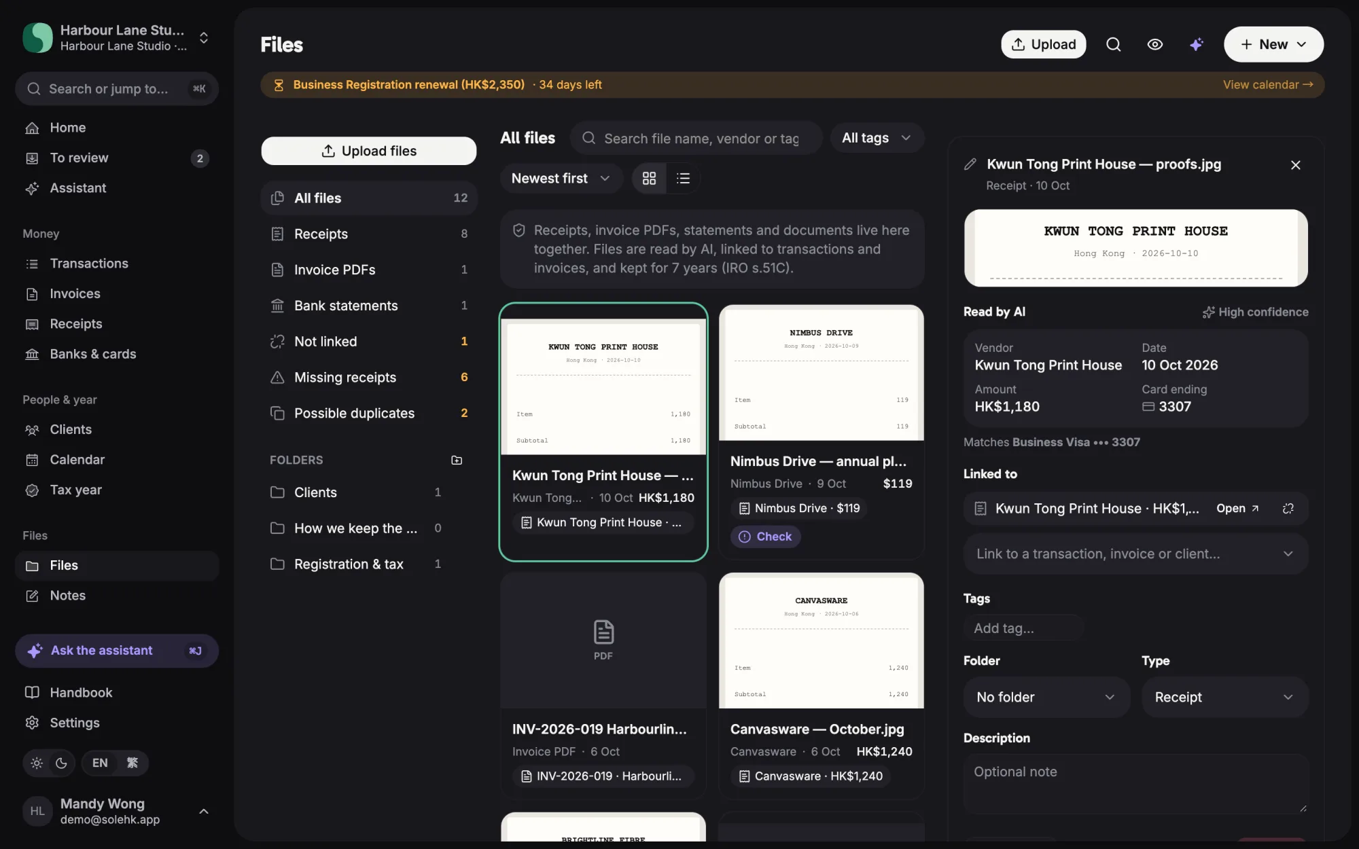This screenshot has height=849, width=1359.
Task: Enable light theme with sun icon
Action: point(37,763)
